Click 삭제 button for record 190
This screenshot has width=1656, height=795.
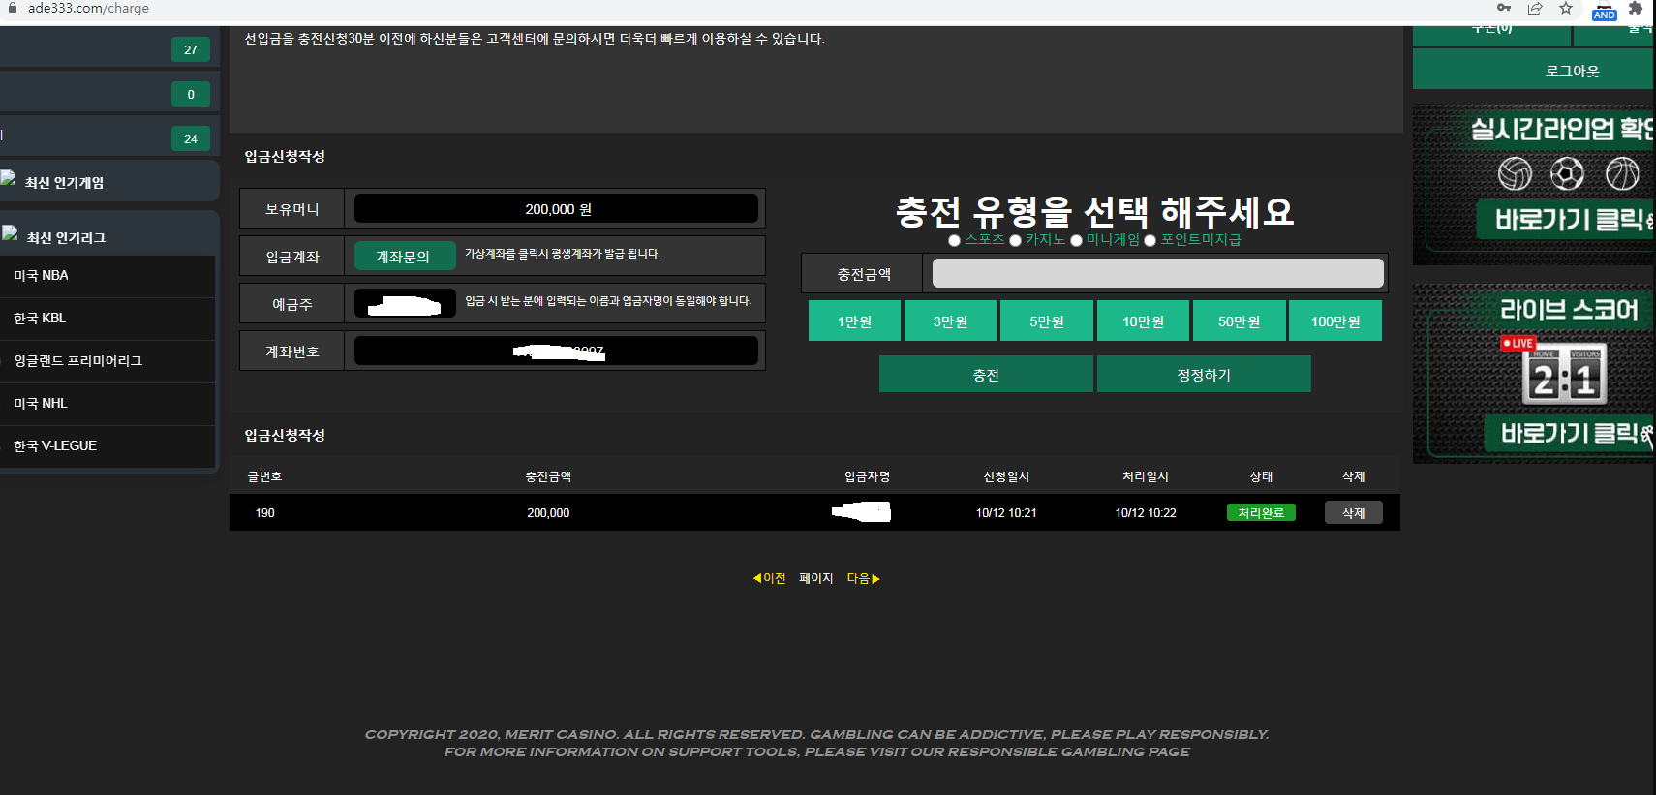point(1353,513)
